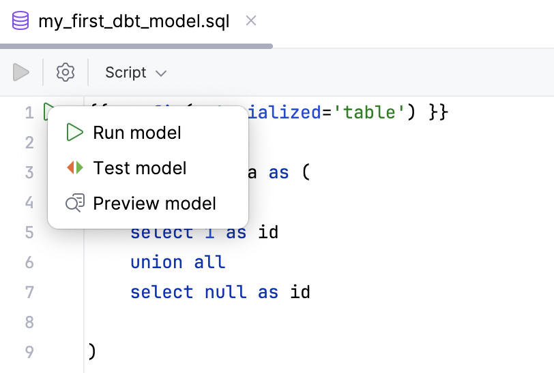Click line number 9 in the gutter
Screen dimensions: 554x373
(x=29, y=352)
